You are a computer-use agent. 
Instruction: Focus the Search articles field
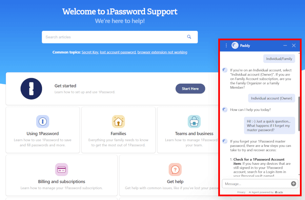click(x=114, y=37)
